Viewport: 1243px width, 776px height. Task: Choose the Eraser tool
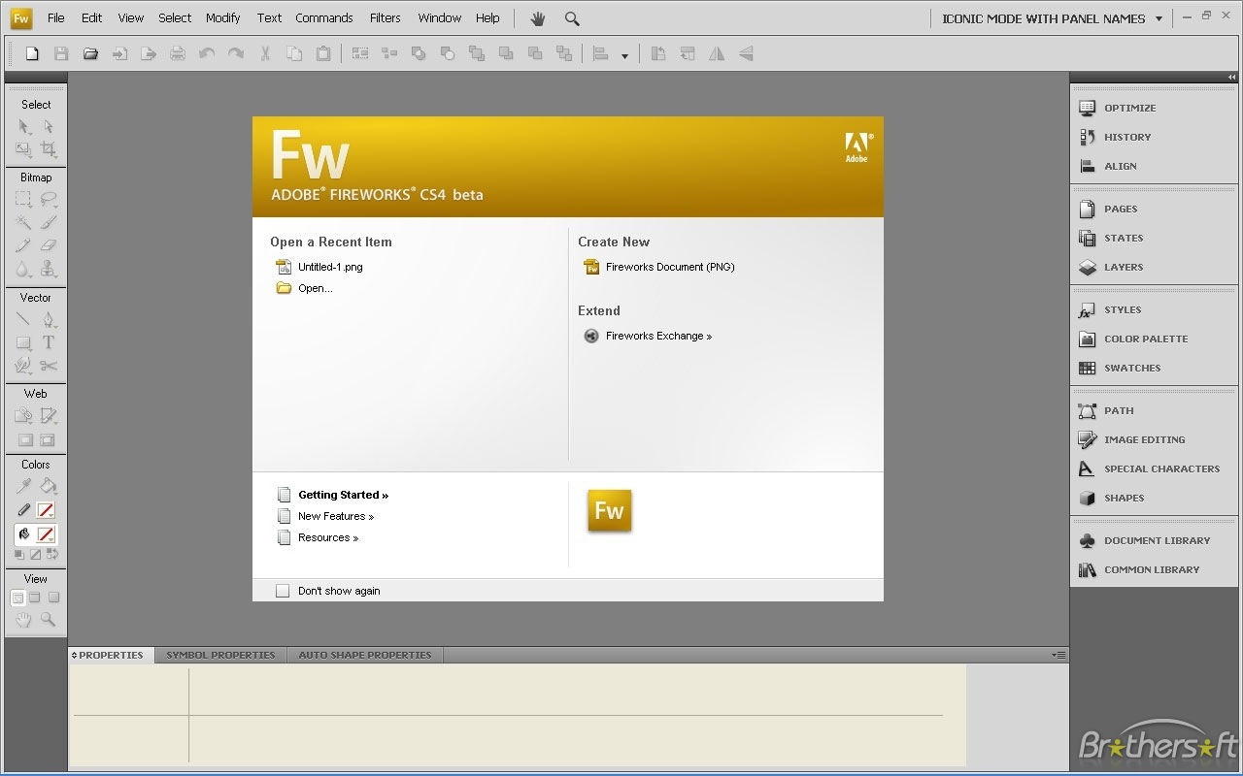(x=49, y=245)
